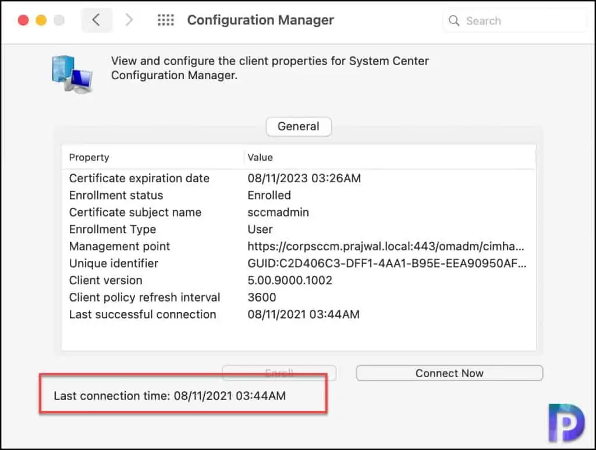
Task: Select the General tab
Action: [299, 126]
